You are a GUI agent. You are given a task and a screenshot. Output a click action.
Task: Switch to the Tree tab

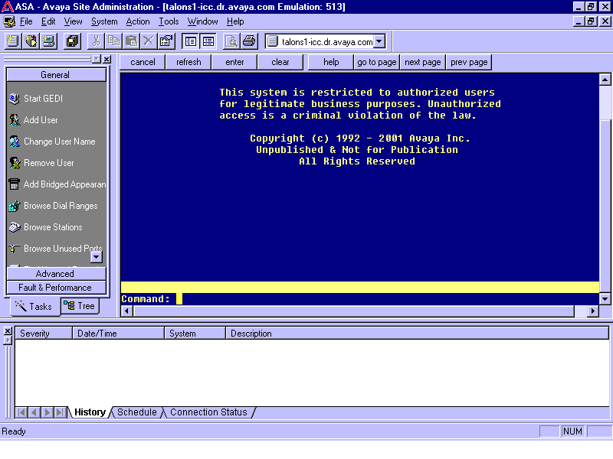click(x=80, y=306)
